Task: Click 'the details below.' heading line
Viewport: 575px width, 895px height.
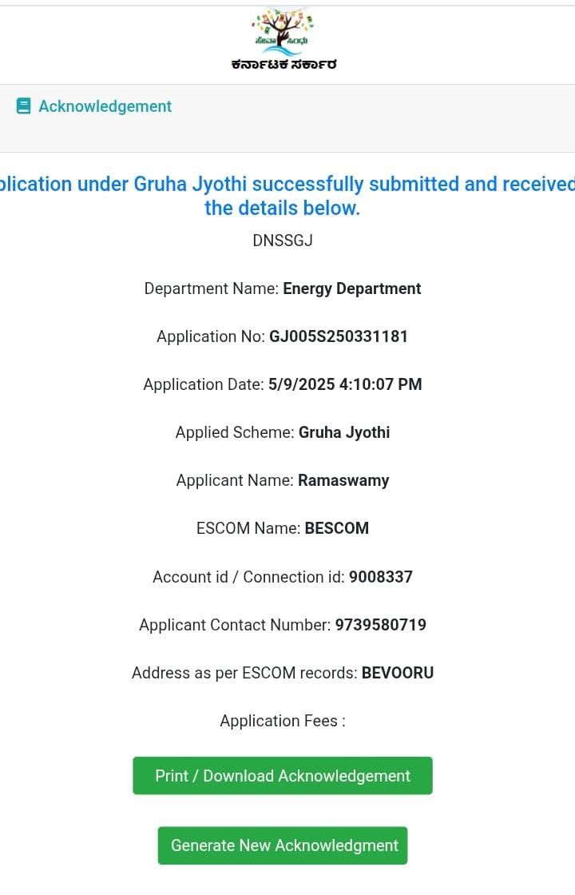Action: (x=283, y=208)
